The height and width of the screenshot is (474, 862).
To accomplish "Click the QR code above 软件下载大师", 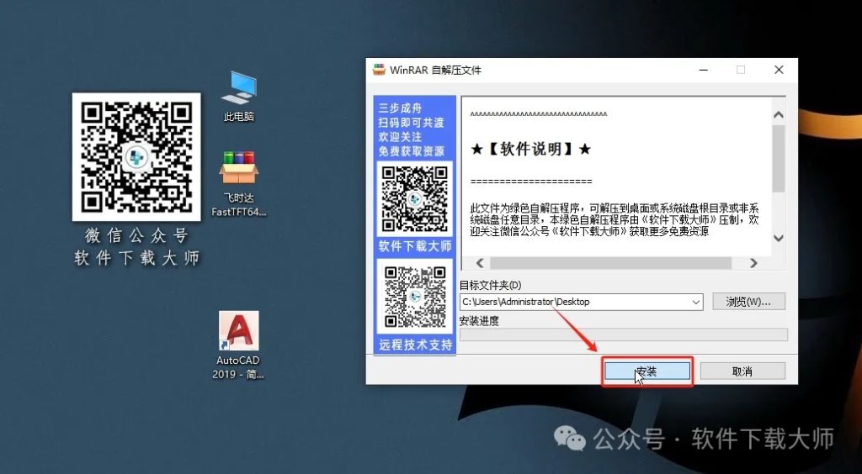I will (x=414, y=198).
